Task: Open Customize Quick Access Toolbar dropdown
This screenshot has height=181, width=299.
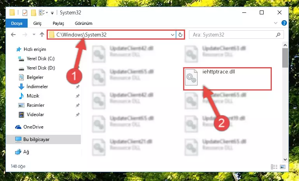Action: [x=52, y=13]
